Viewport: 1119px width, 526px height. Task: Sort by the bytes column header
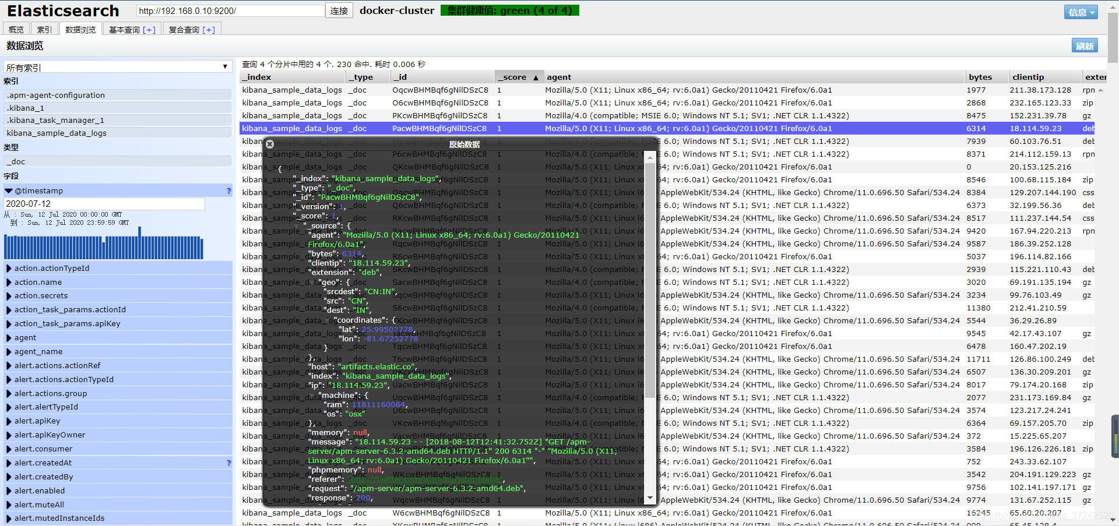(987, 77)
